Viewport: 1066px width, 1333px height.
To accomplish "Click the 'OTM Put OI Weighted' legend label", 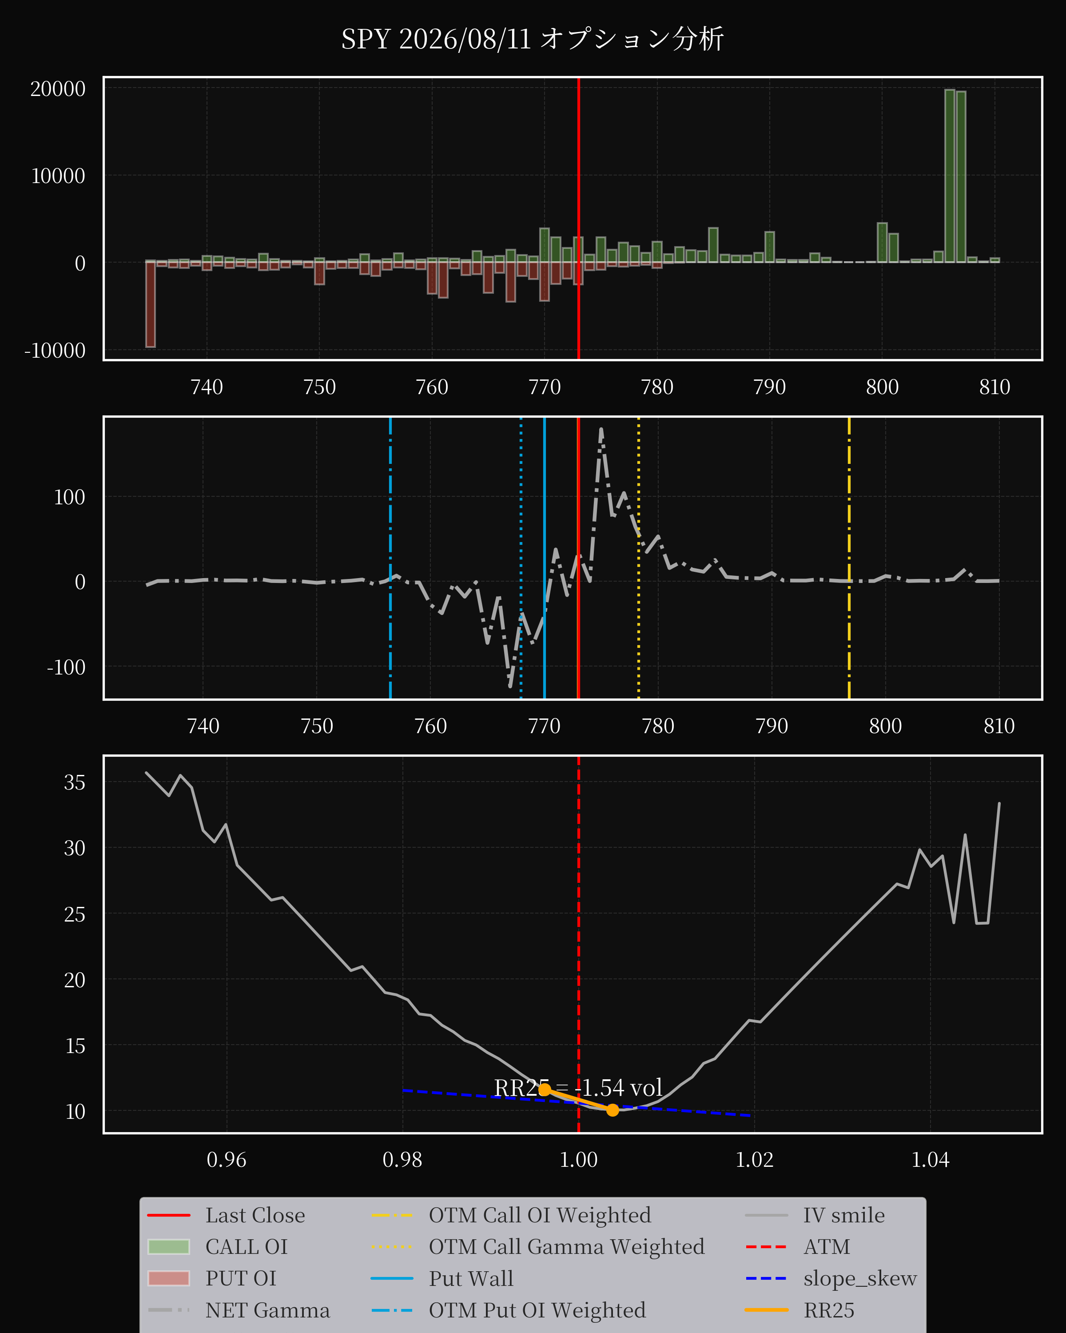I will (x=537, y=1310).
